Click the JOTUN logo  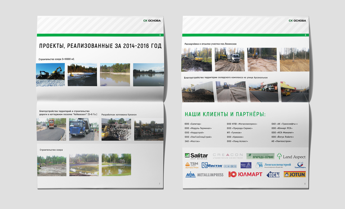[x=294, y=174]
